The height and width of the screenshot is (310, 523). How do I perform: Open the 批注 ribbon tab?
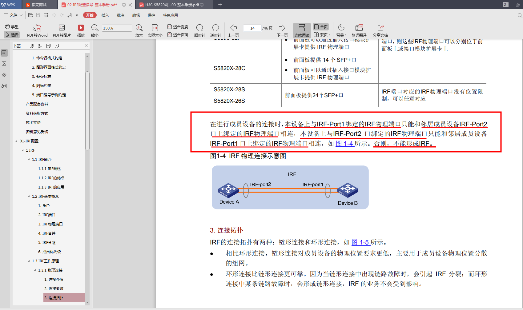point(121,15)
